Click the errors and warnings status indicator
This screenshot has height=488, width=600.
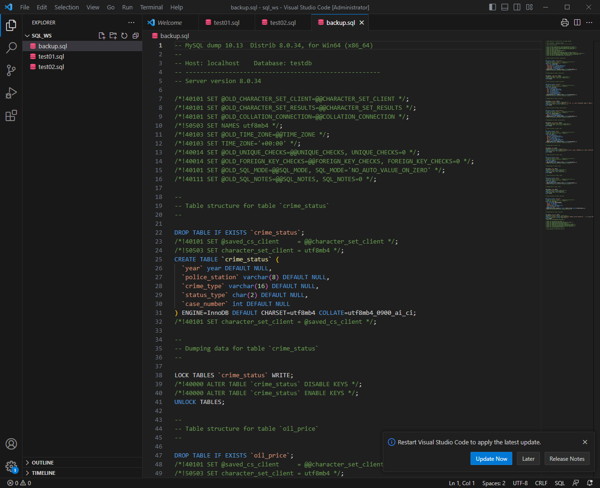[19, 483]
